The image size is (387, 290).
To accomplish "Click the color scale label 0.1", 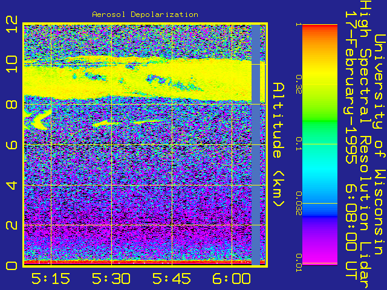I will [x=299, y=144].
